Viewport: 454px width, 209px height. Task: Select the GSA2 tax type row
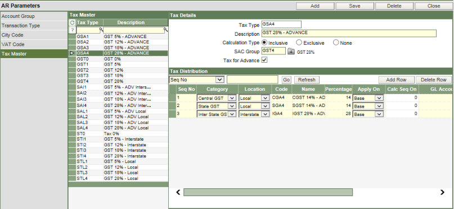pyautogui.click(x=118, y=42)
